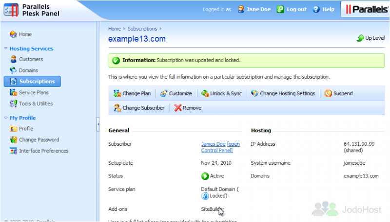Image resolution: width=390 pixels, height=222 pixels.
Task: Click the Subscriptions sidebar icon
Action: tap(14, 81)
